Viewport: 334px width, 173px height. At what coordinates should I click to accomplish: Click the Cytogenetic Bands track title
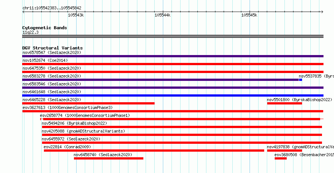coord(45,28)
